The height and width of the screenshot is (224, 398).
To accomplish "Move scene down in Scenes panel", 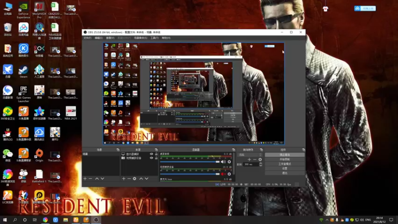I will click(102, 179).
